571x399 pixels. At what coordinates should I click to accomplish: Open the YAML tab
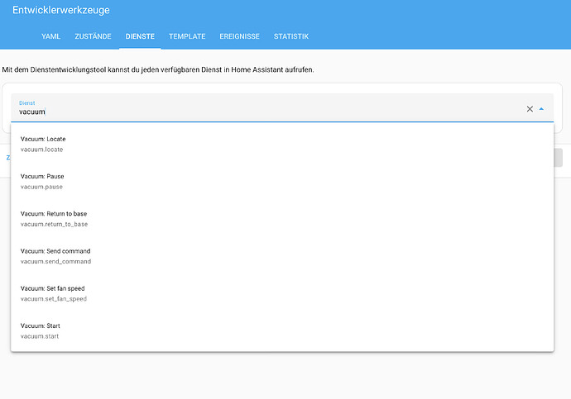(51, 36)
